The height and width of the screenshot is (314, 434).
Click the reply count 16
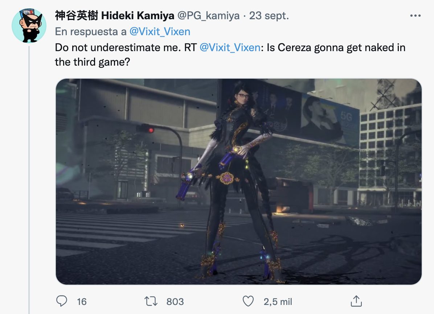click(82, 302)
